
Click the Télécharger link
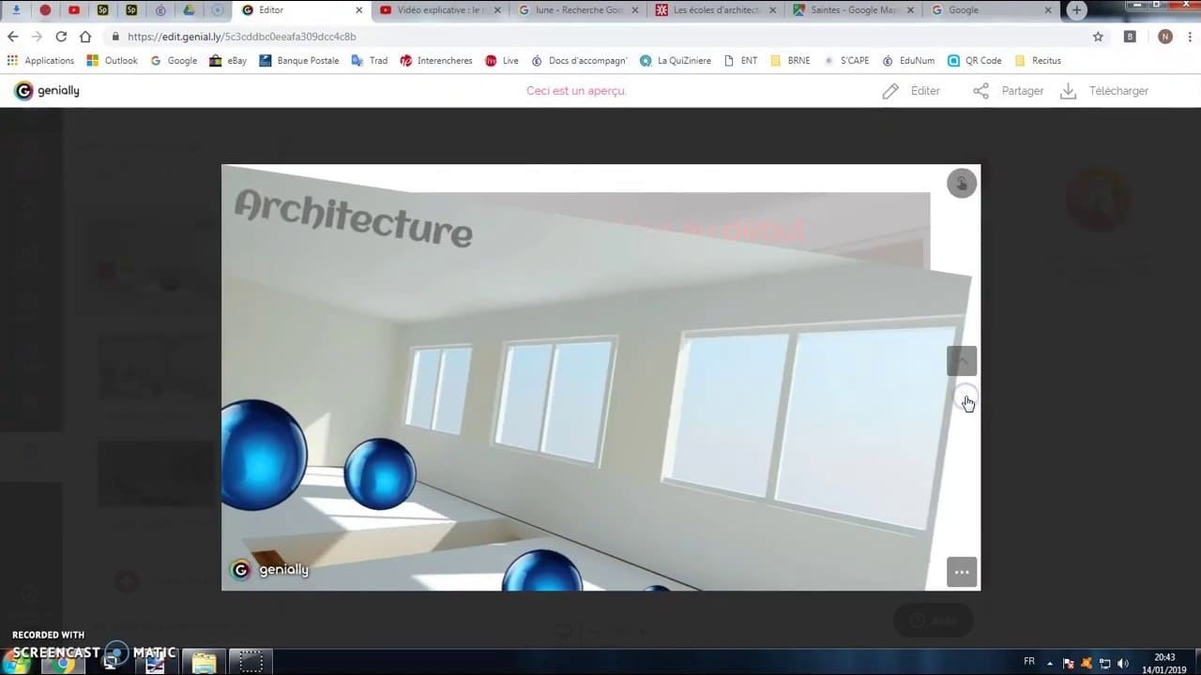(x=1118, y=91)
